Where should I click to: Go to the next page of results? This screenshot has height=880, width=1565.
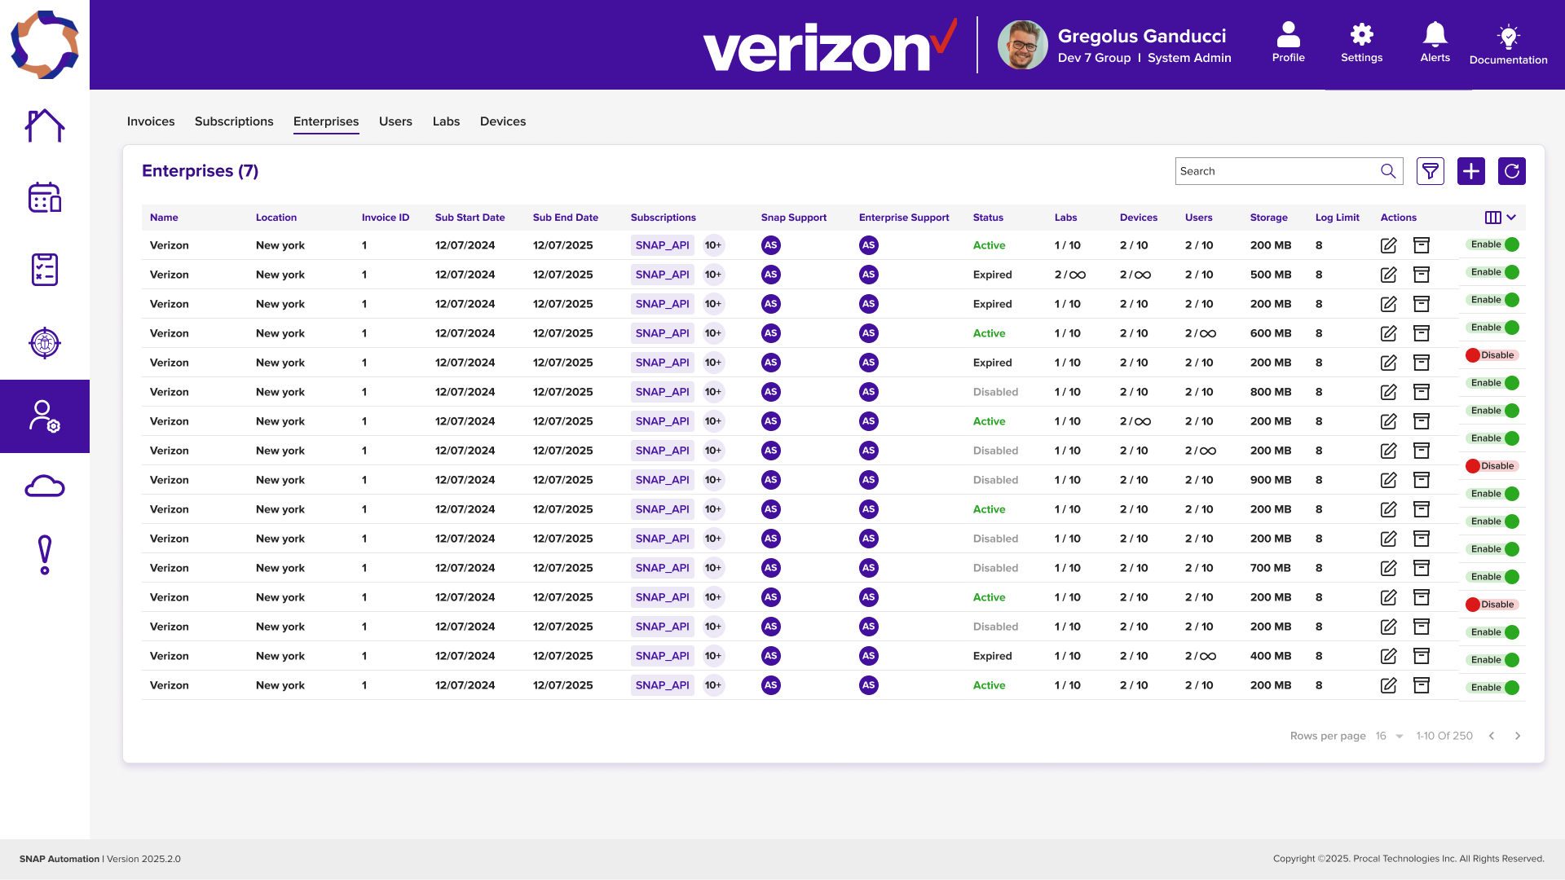(x=1517, y=736)
